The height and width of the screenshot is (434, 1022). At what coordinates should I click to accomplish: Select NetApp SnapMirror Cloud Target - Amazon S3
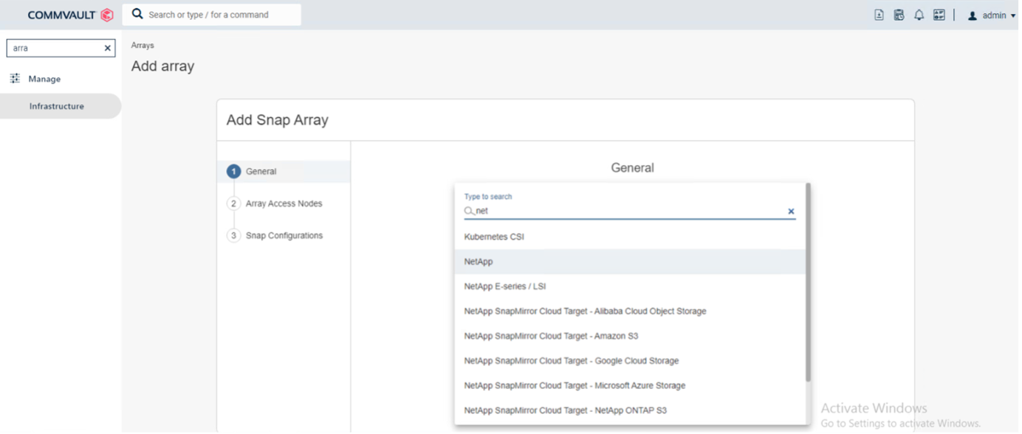[551, 336]
